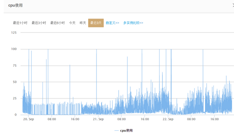Switch to 最近3小时 time range
Screen dimensions: 234x136
39,23
